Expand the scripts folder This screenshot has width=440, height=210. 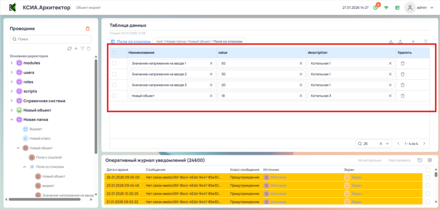[x=12, y=91]
